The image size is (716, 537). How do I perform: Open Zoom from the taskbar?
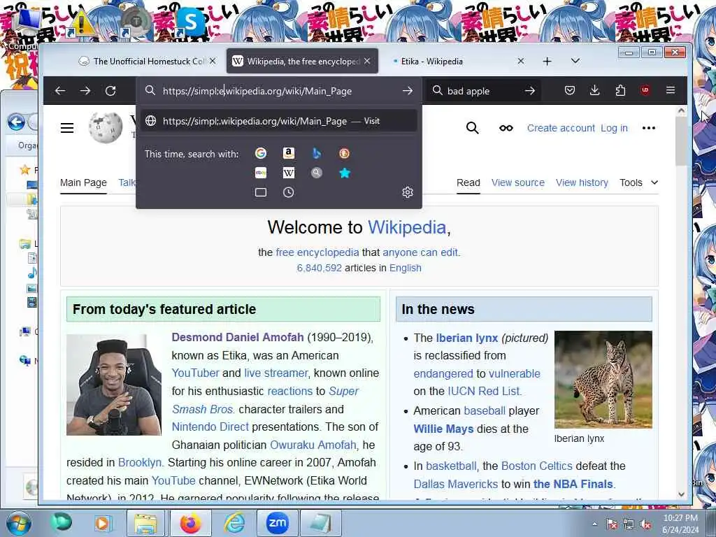(277, 523)
